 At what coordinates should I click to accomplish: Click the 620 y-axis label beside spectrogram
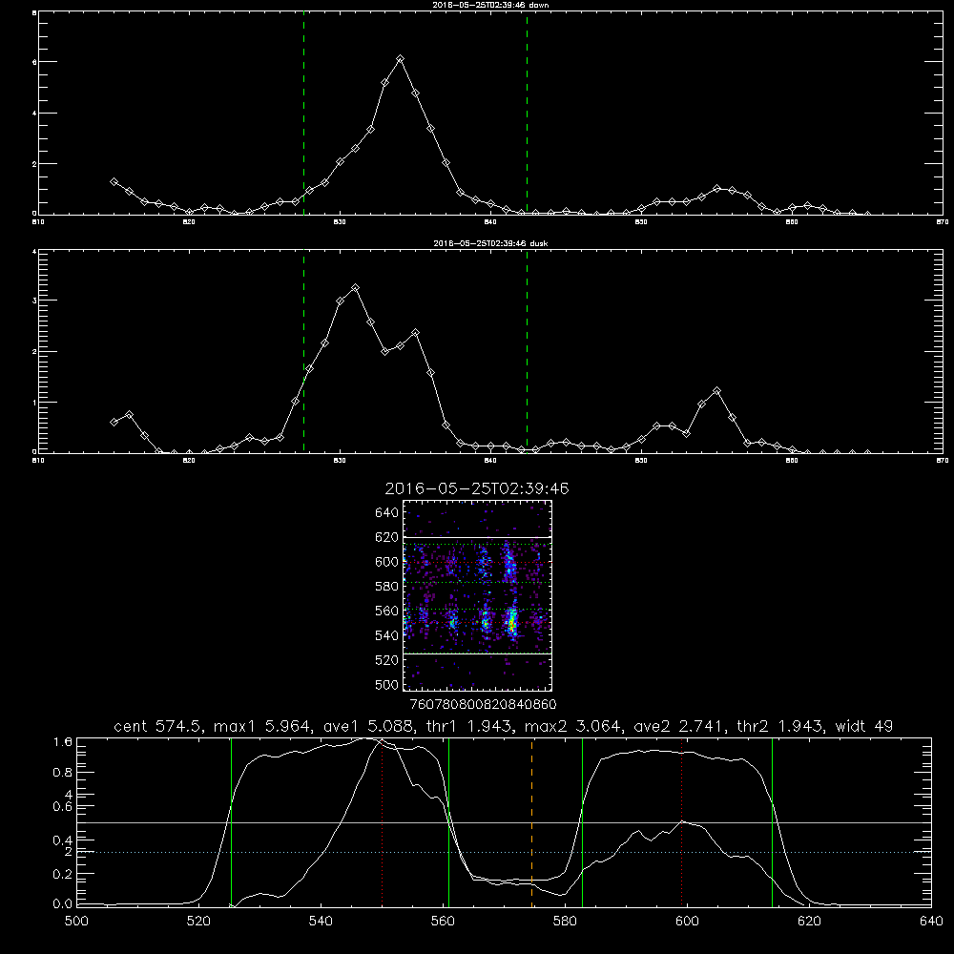387,537
